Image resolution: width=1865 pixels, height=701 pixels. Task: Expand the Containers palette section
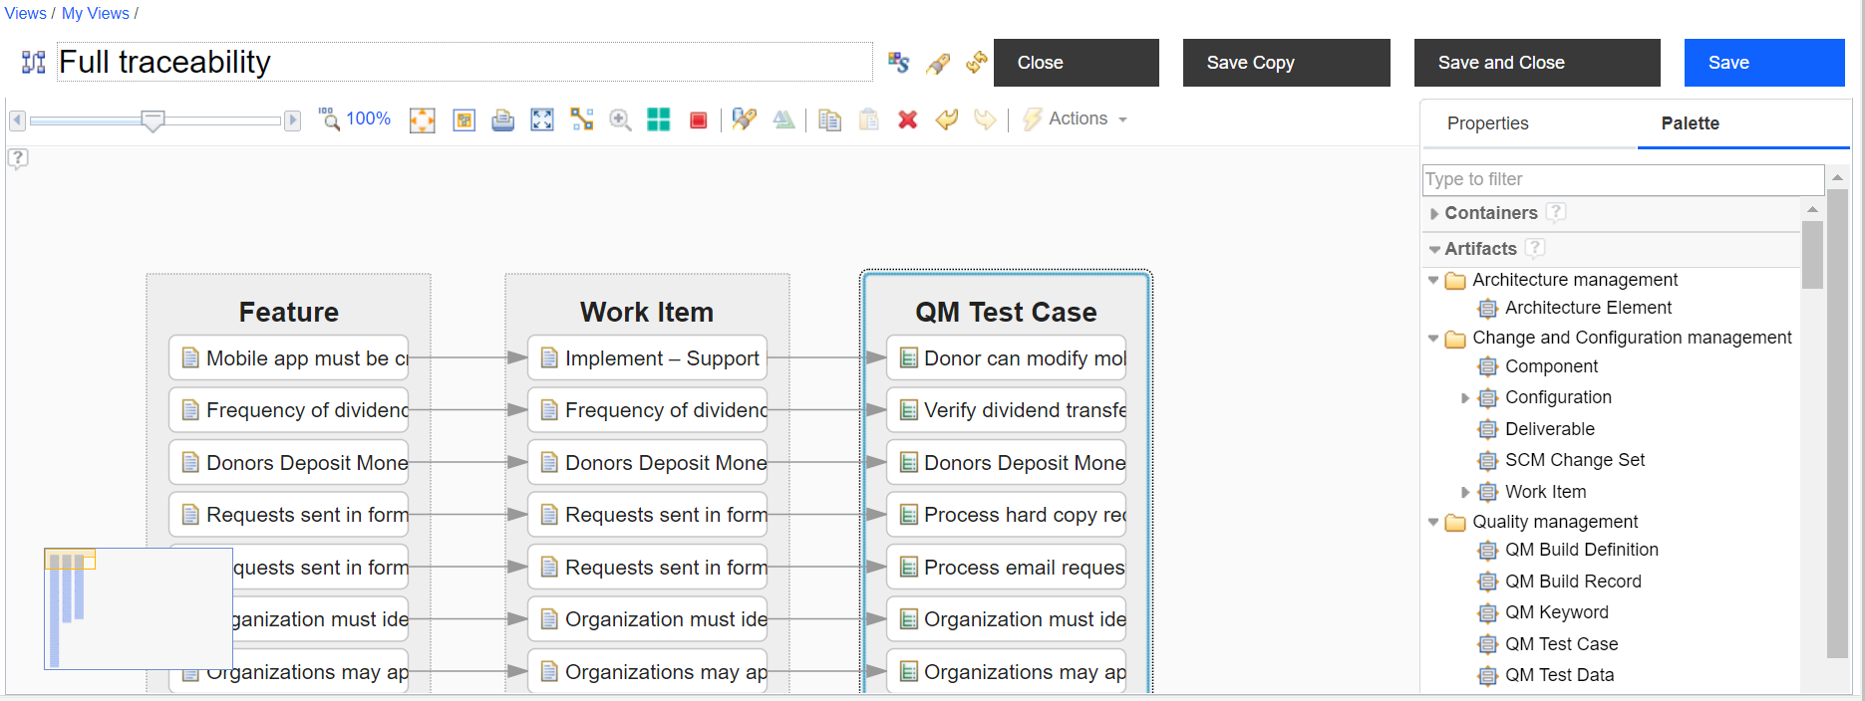click(1434, 213)
